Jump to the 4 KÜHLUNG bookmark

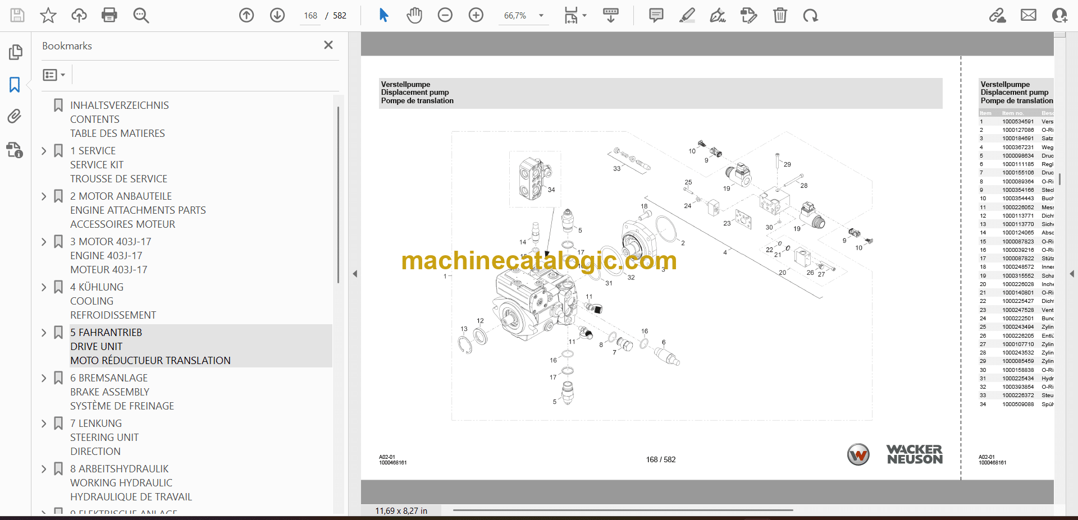pyautogui.click(x=113, y=301)
